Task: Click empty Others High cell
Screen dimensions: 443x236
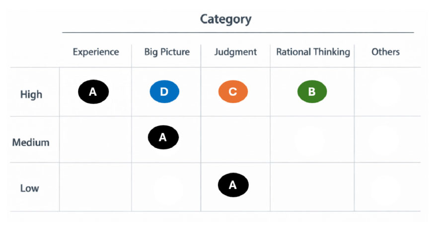Action: click(x=387, y=92)
